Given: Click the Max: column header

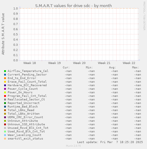Looking at the screenshot, I should 135,68.
